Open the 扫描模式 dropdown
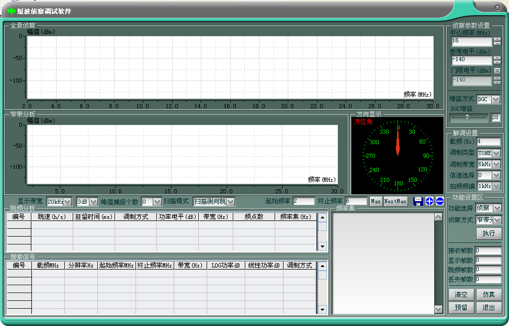Screen dimensions: 509x326 click(231, 202)
